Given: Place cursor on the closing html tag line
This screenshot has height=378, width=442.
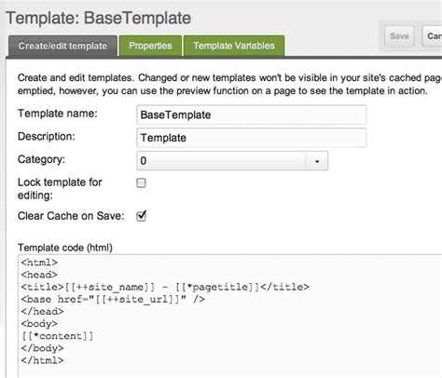Looking at the screenshot, I should coord(42,360).
